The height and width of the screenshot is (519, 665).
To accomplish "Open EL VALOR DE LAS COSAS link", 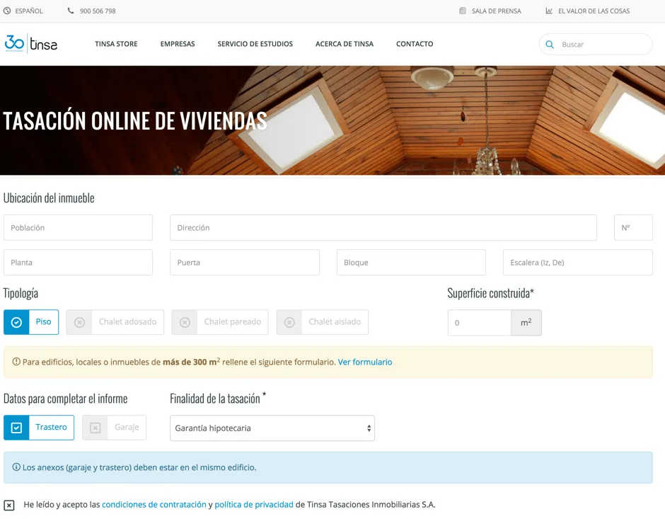I will 594,11.
